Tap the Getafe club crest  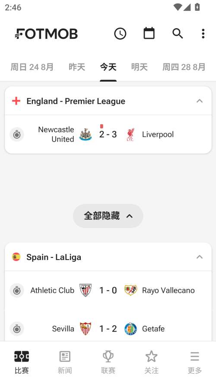pos(130,329)
